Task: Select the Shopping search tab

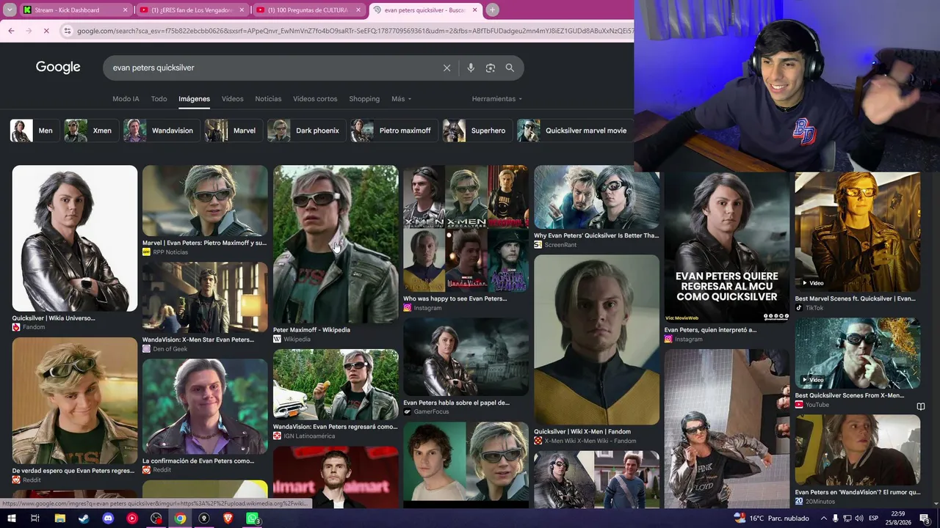Action: [364, 99]
